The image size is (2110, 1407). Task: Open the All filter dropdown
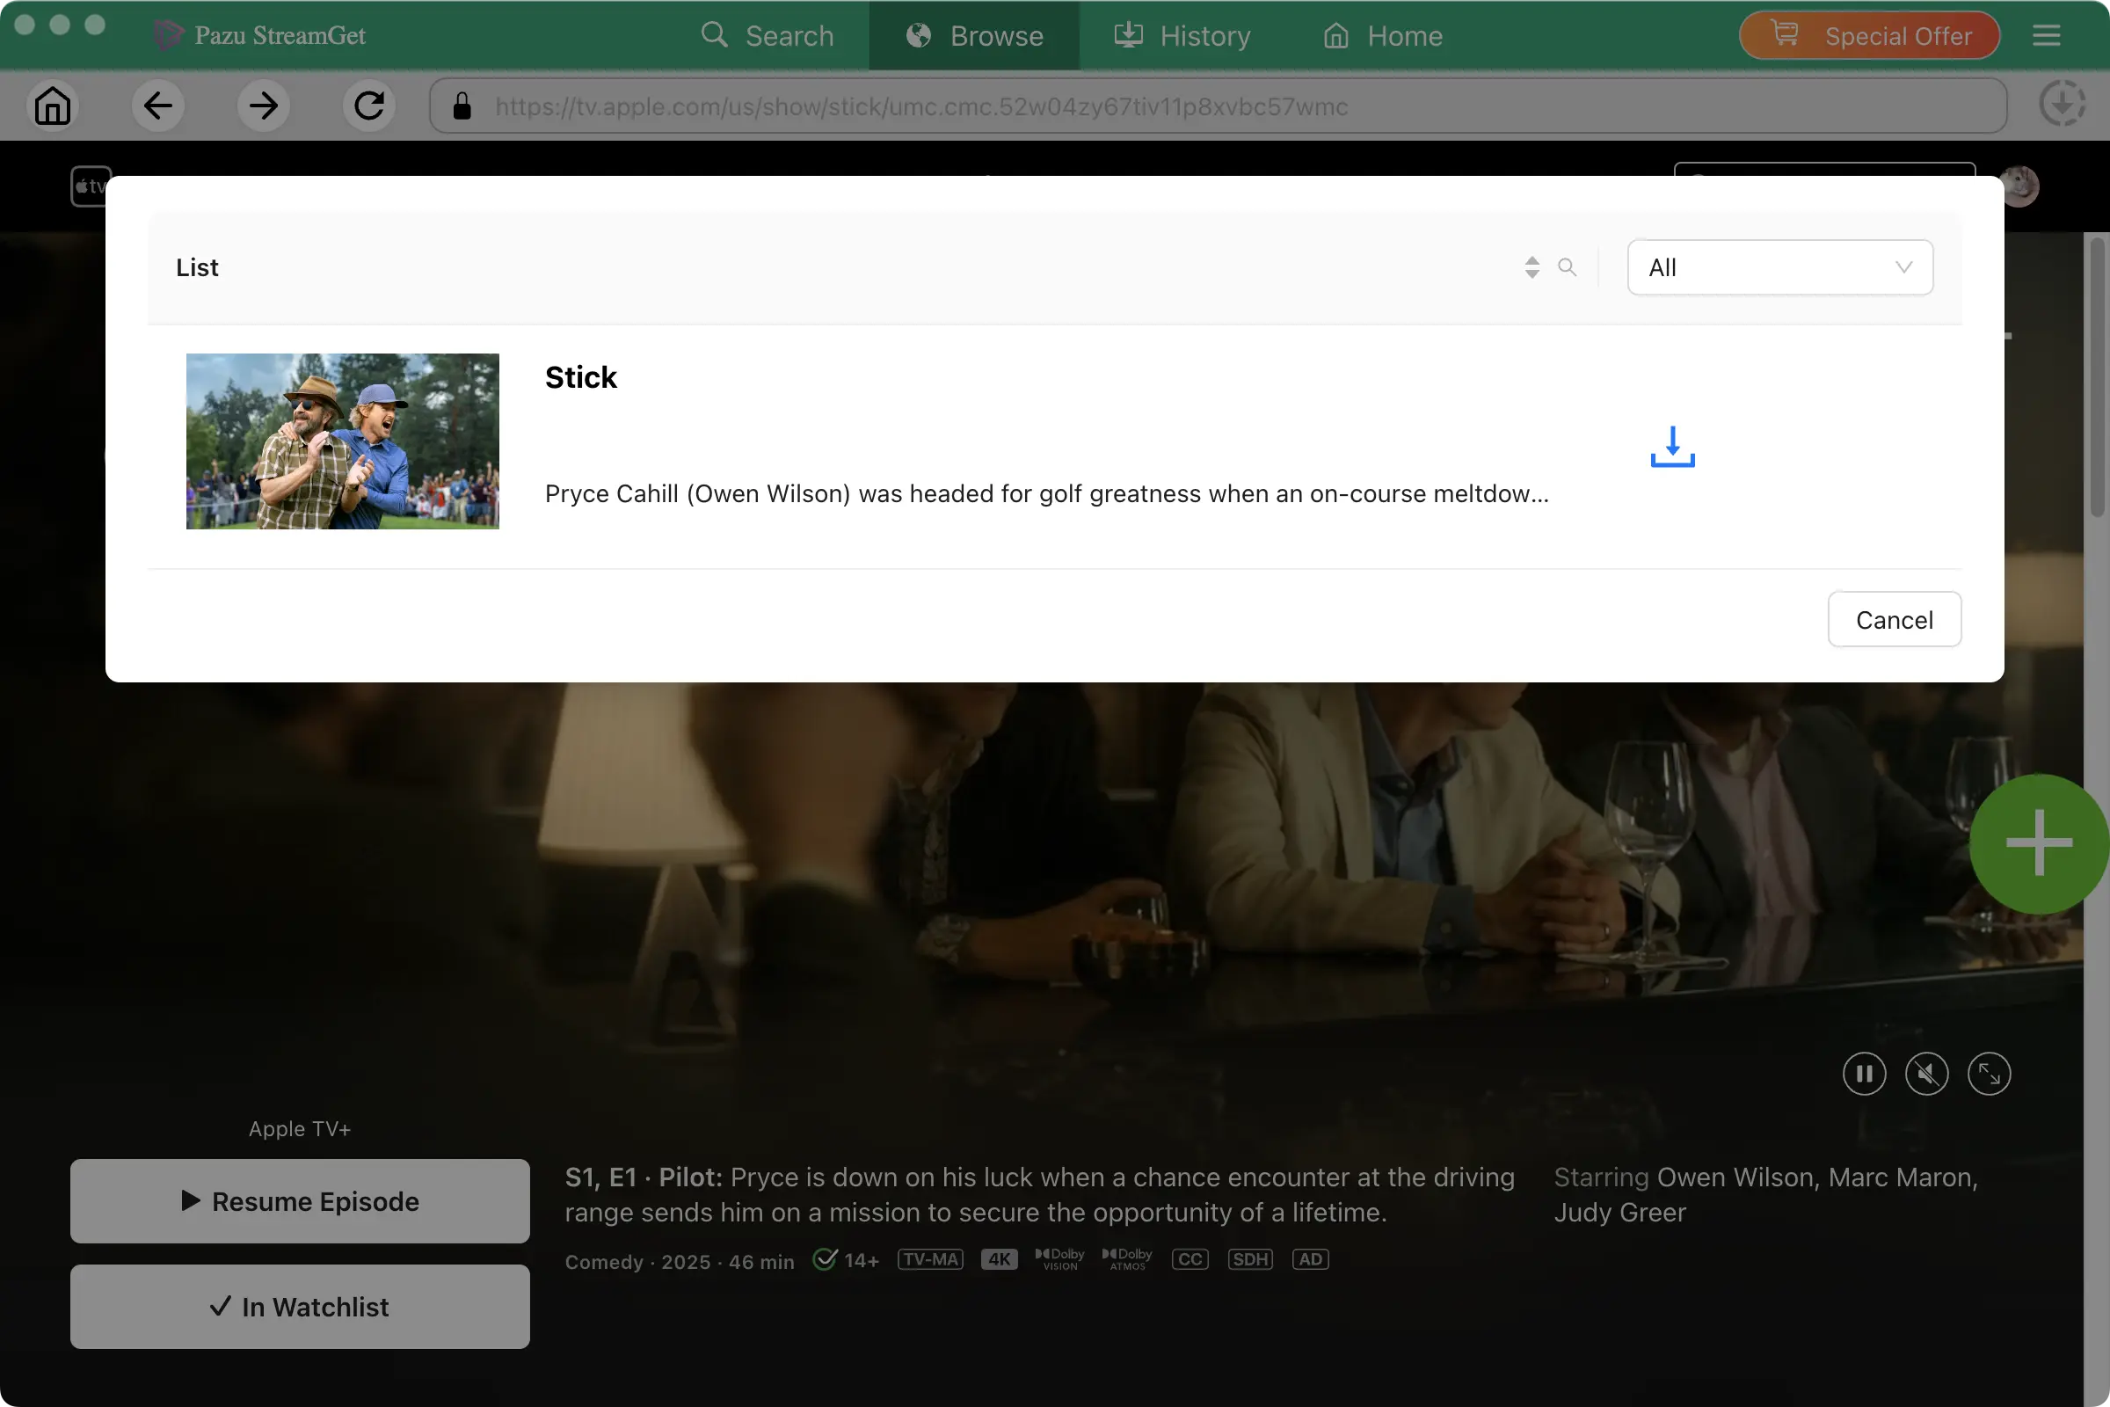coord(1779,267)
